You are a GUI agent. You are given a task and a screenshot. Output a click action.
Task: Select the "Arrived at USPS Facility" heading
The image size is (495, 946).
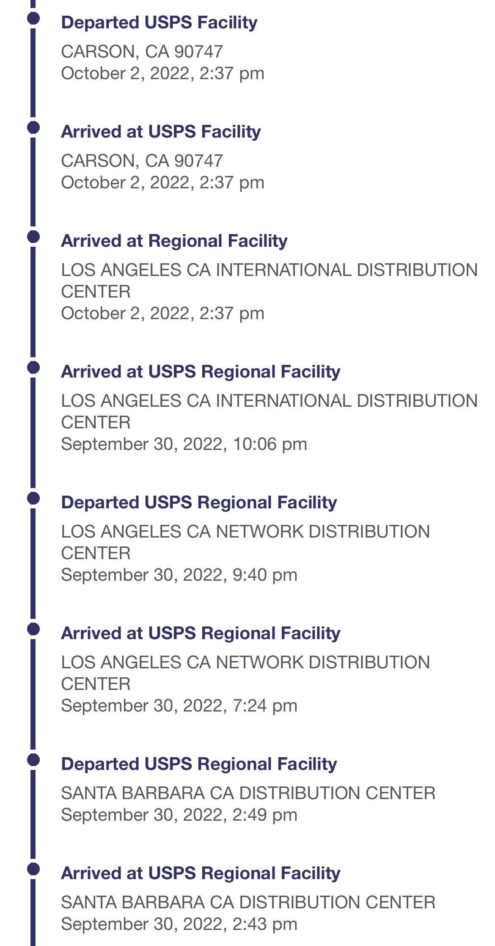161,132
